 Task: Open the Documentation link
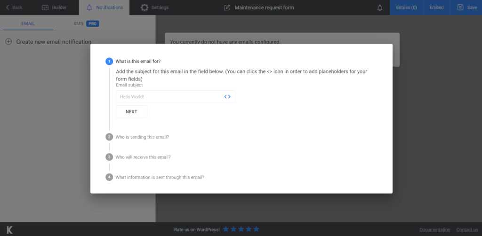tap(434, 229)
